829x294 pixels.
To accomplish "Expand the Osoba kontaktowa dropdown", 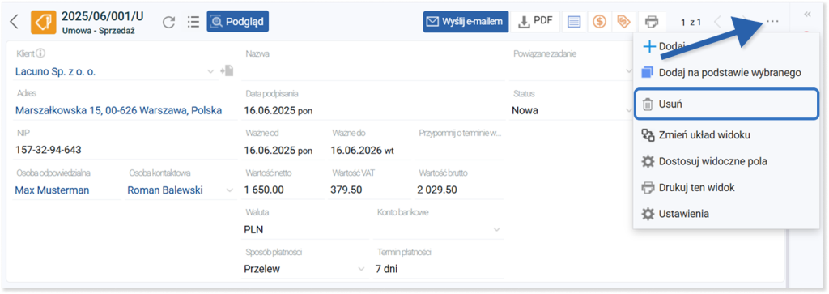I will click(230, 190).
